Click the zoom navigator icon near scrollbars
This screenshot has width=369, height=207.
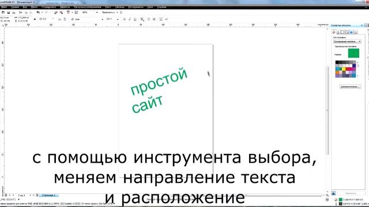pyautogui.click(x=327, y=195)
